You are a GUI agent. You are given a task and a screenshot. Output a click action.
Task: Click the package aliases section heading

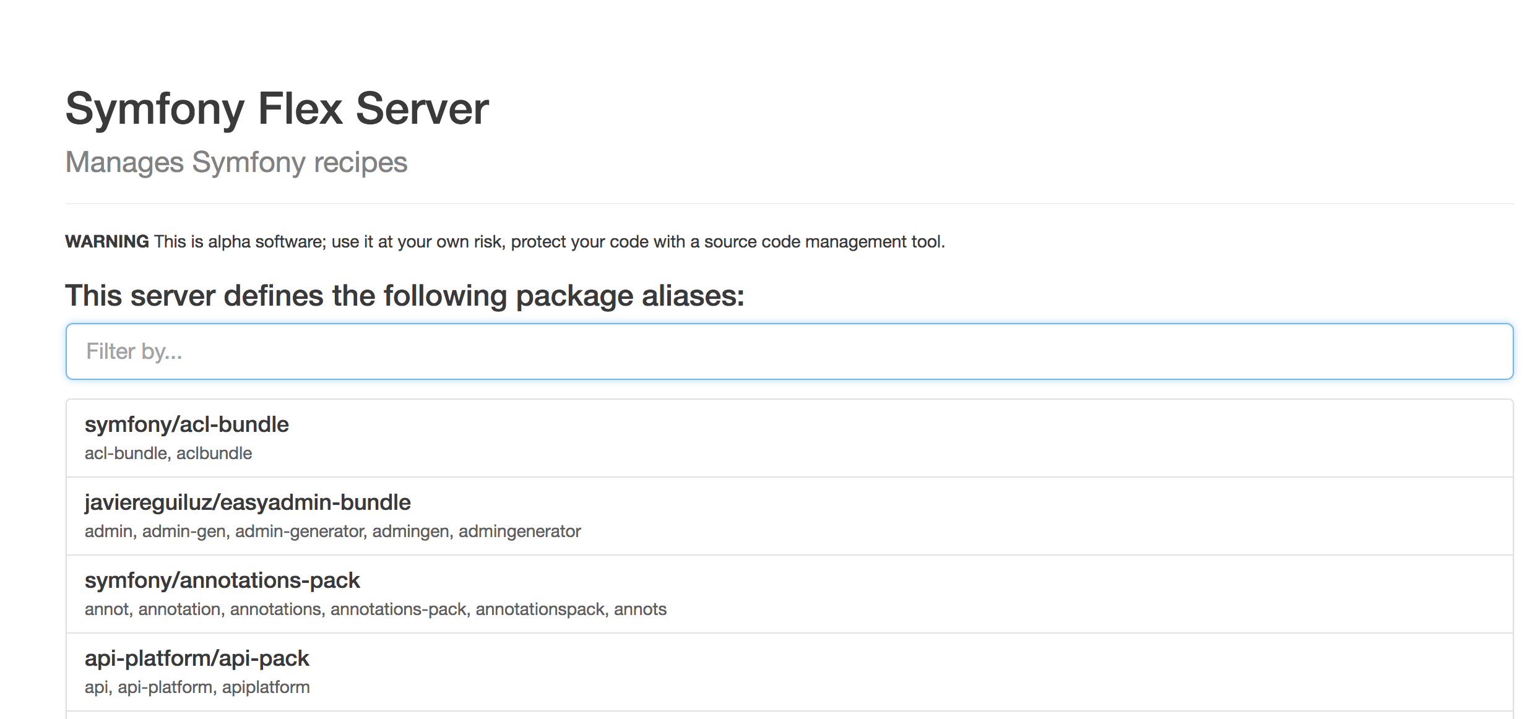coord(404,296)
